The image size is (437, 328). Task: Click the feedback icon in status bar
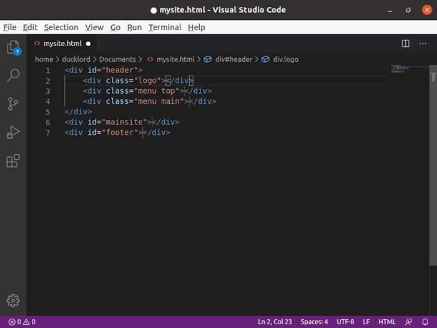click(408, 322)
